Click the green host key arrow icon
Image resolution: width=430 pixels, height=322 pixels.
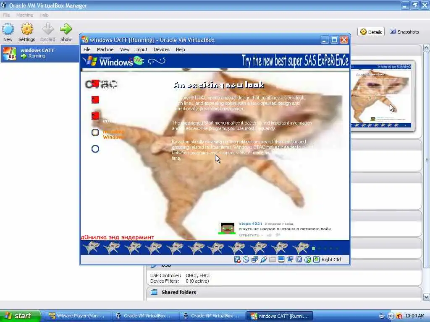[x=317, y=259]
